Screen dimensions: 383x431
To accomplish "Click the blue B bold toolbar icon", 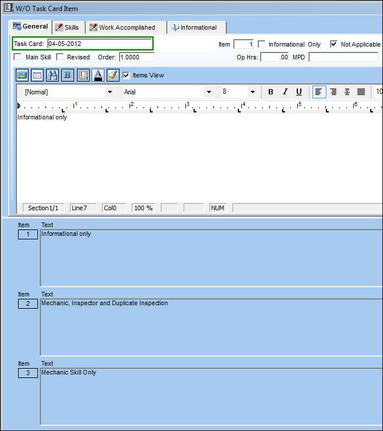I will [x=68, y=75].
